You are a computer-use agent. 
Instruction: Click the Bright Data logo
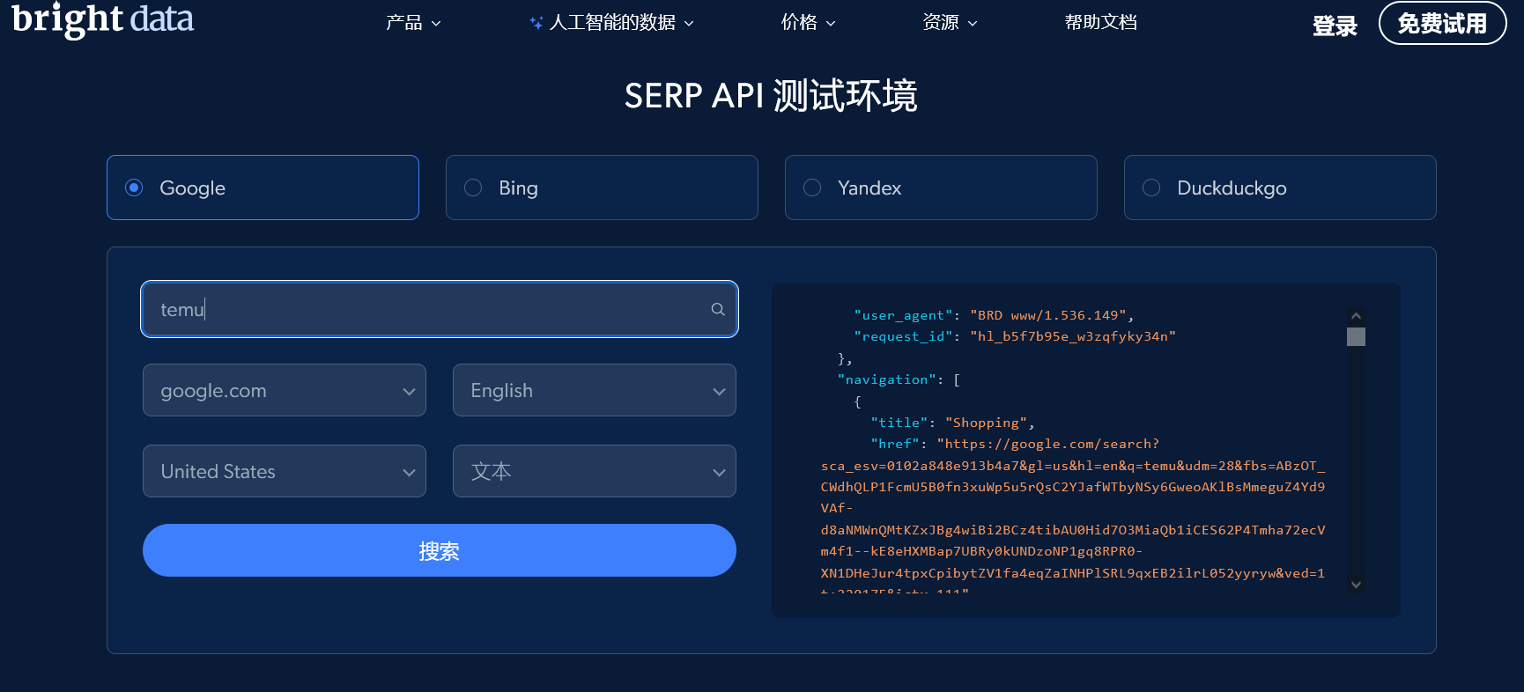point(102,19)
